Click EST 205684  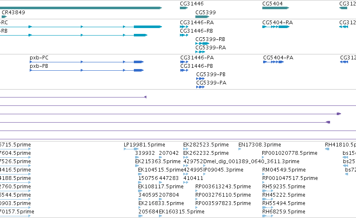[149, 212]
